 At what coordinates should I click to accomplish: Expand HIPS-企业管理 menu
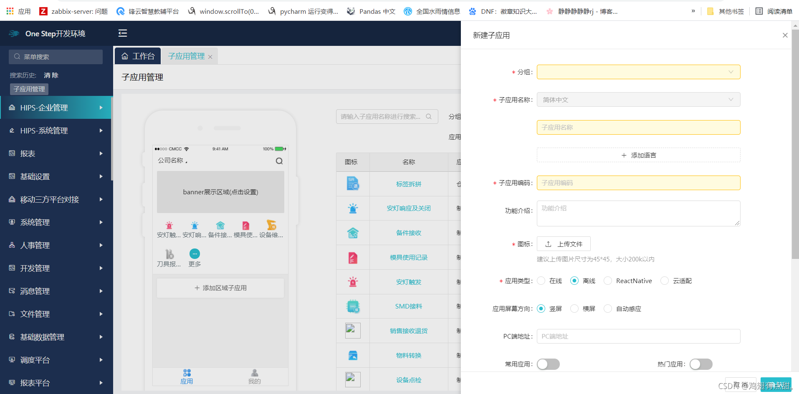[x=56, y=108]
